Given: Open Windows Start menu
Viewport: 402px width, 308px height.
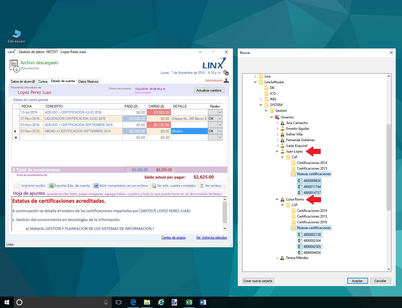Looking at the screenshot, I should (x=7, y=302).
